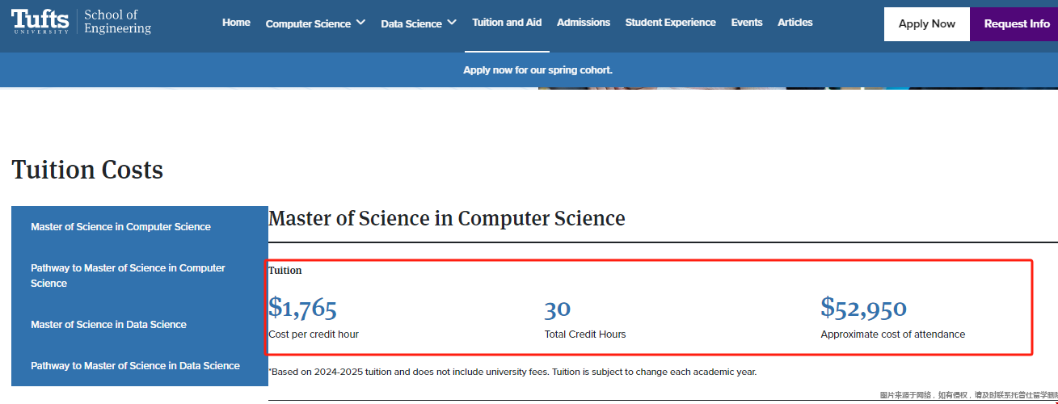Screen dimensions: 1058x404
Task: Click the hero image strip below the banner
Action: [x=797, y=85]
